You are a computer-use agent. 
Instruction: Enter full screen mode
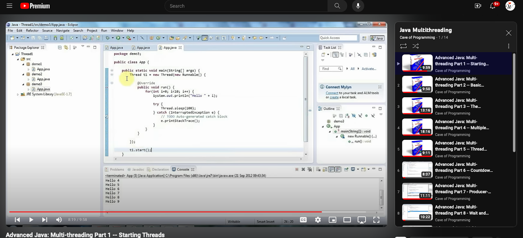click(376, 220)
